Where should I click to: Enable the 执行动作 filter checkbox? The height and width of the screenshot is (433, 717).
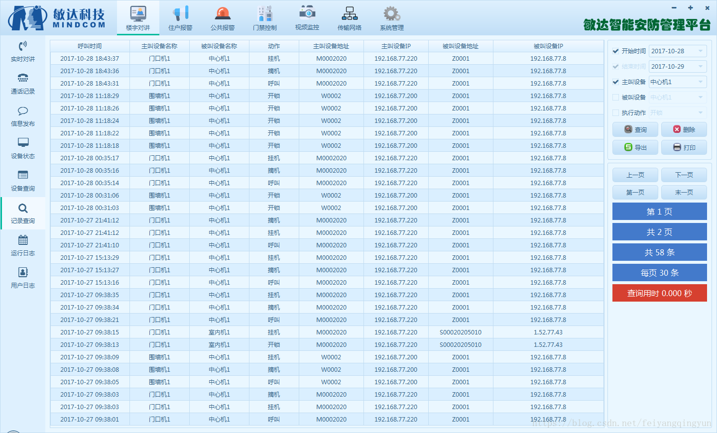coord(616,112)
